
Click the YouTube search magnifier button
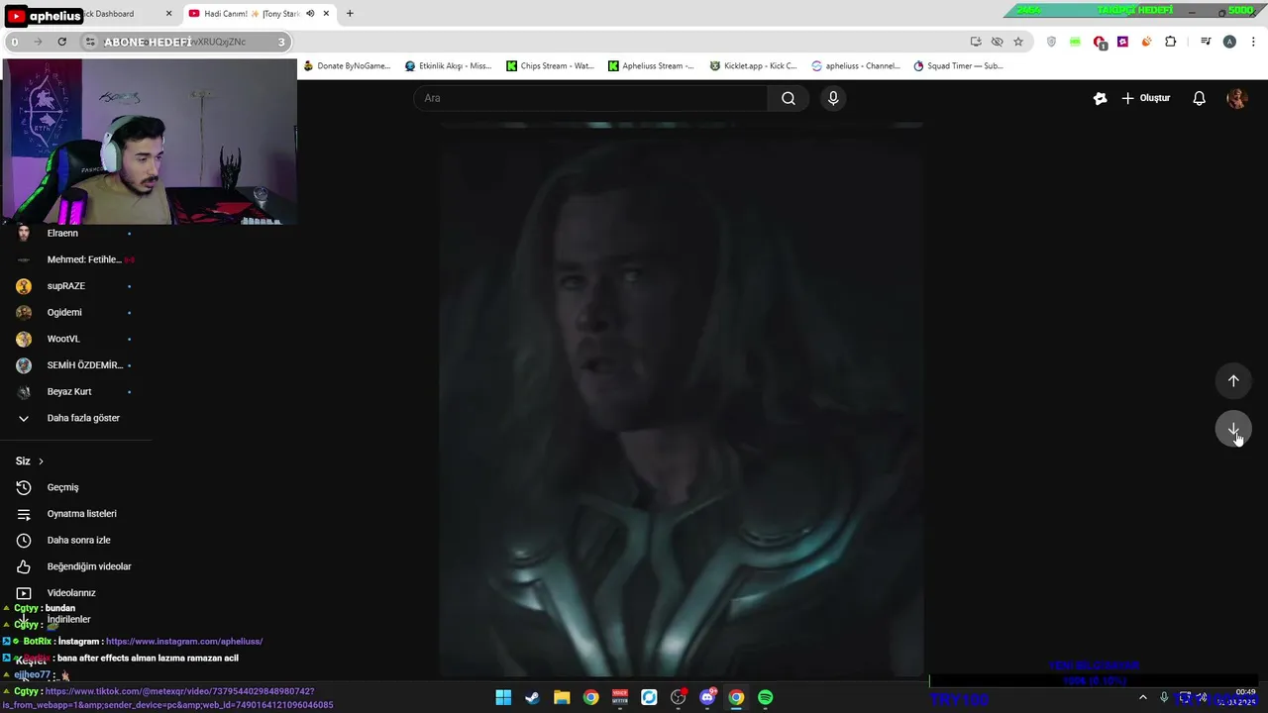coord(789,98)
